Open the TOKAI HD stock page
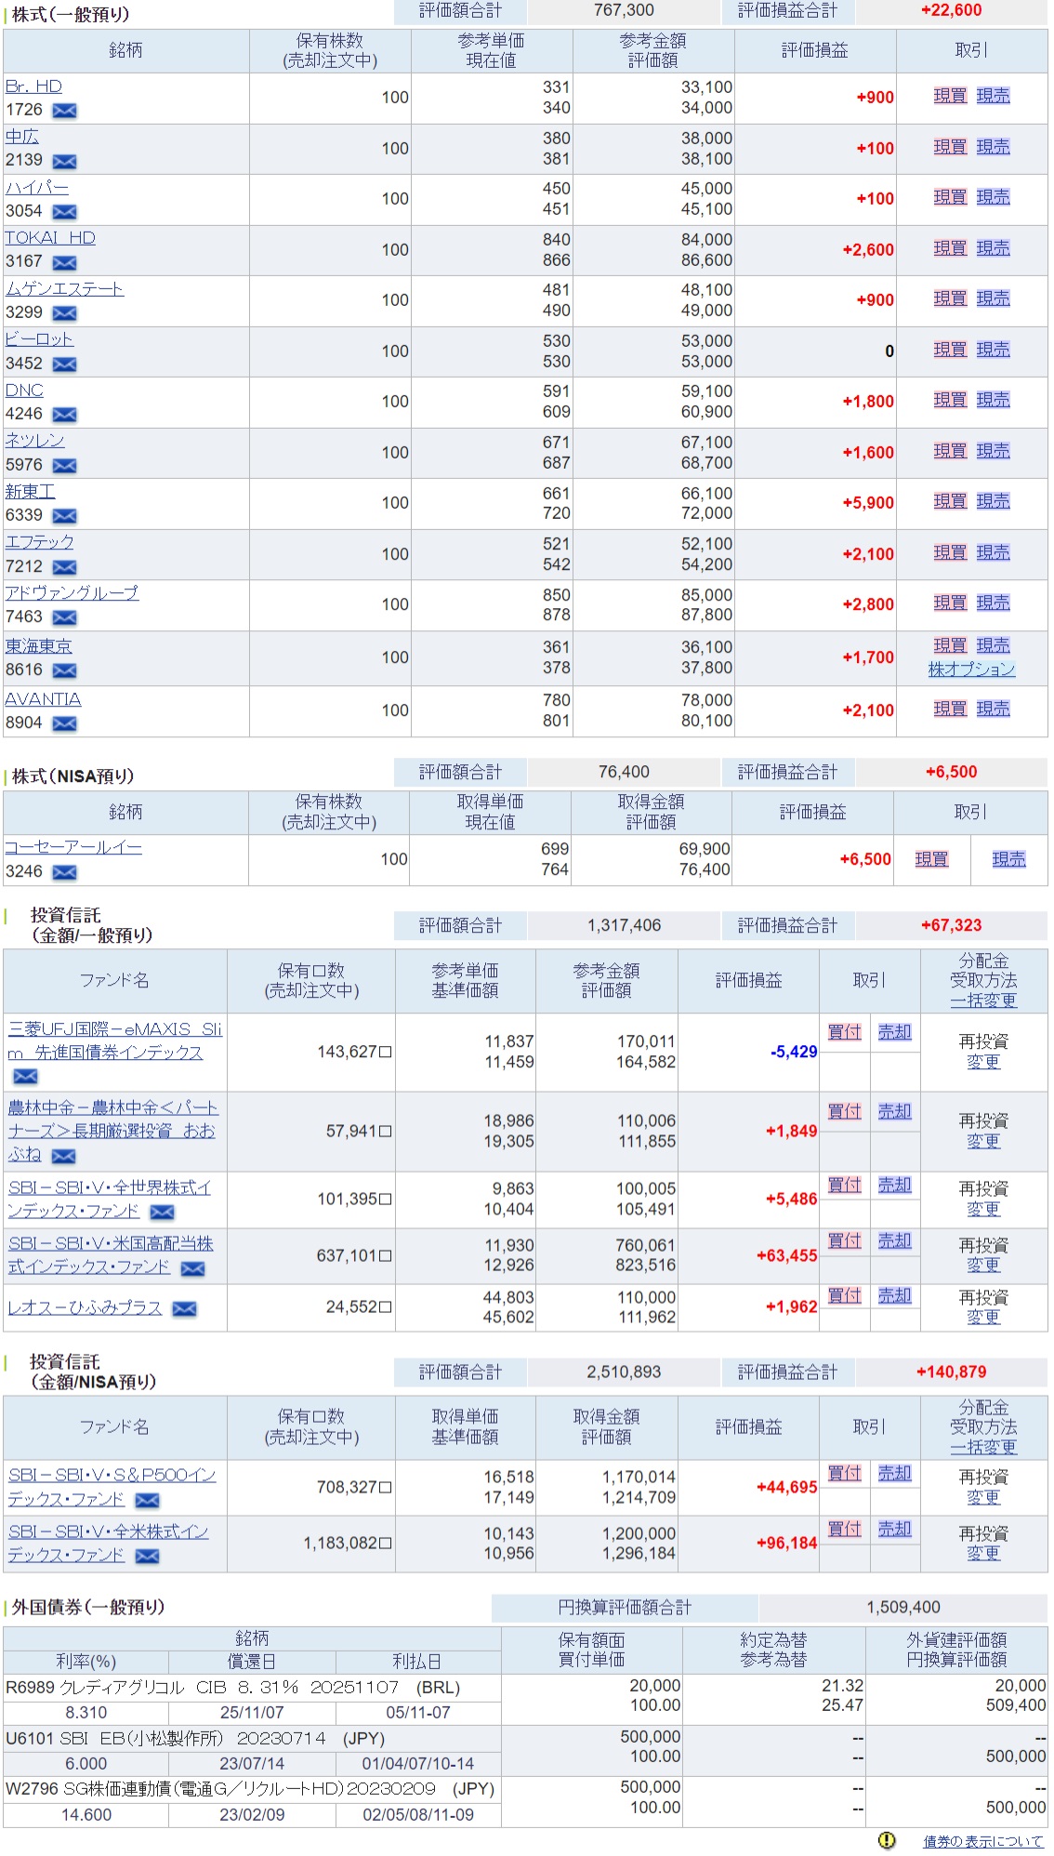This screenshot has width=1054, height=1856. tap(50, 238)
